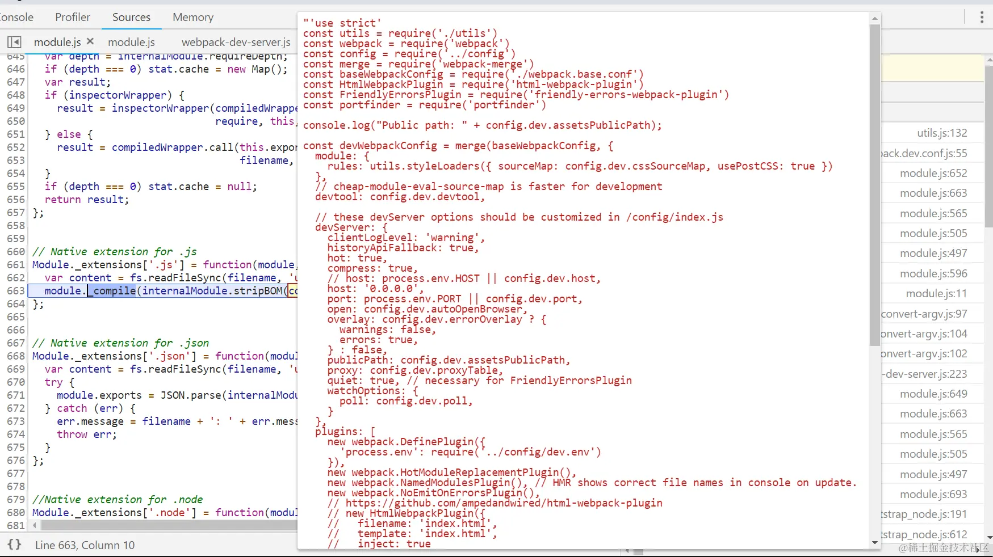Click the popup scrollbar up arrow
This screenshot has width=993, height=557.
tap(874, 18)
